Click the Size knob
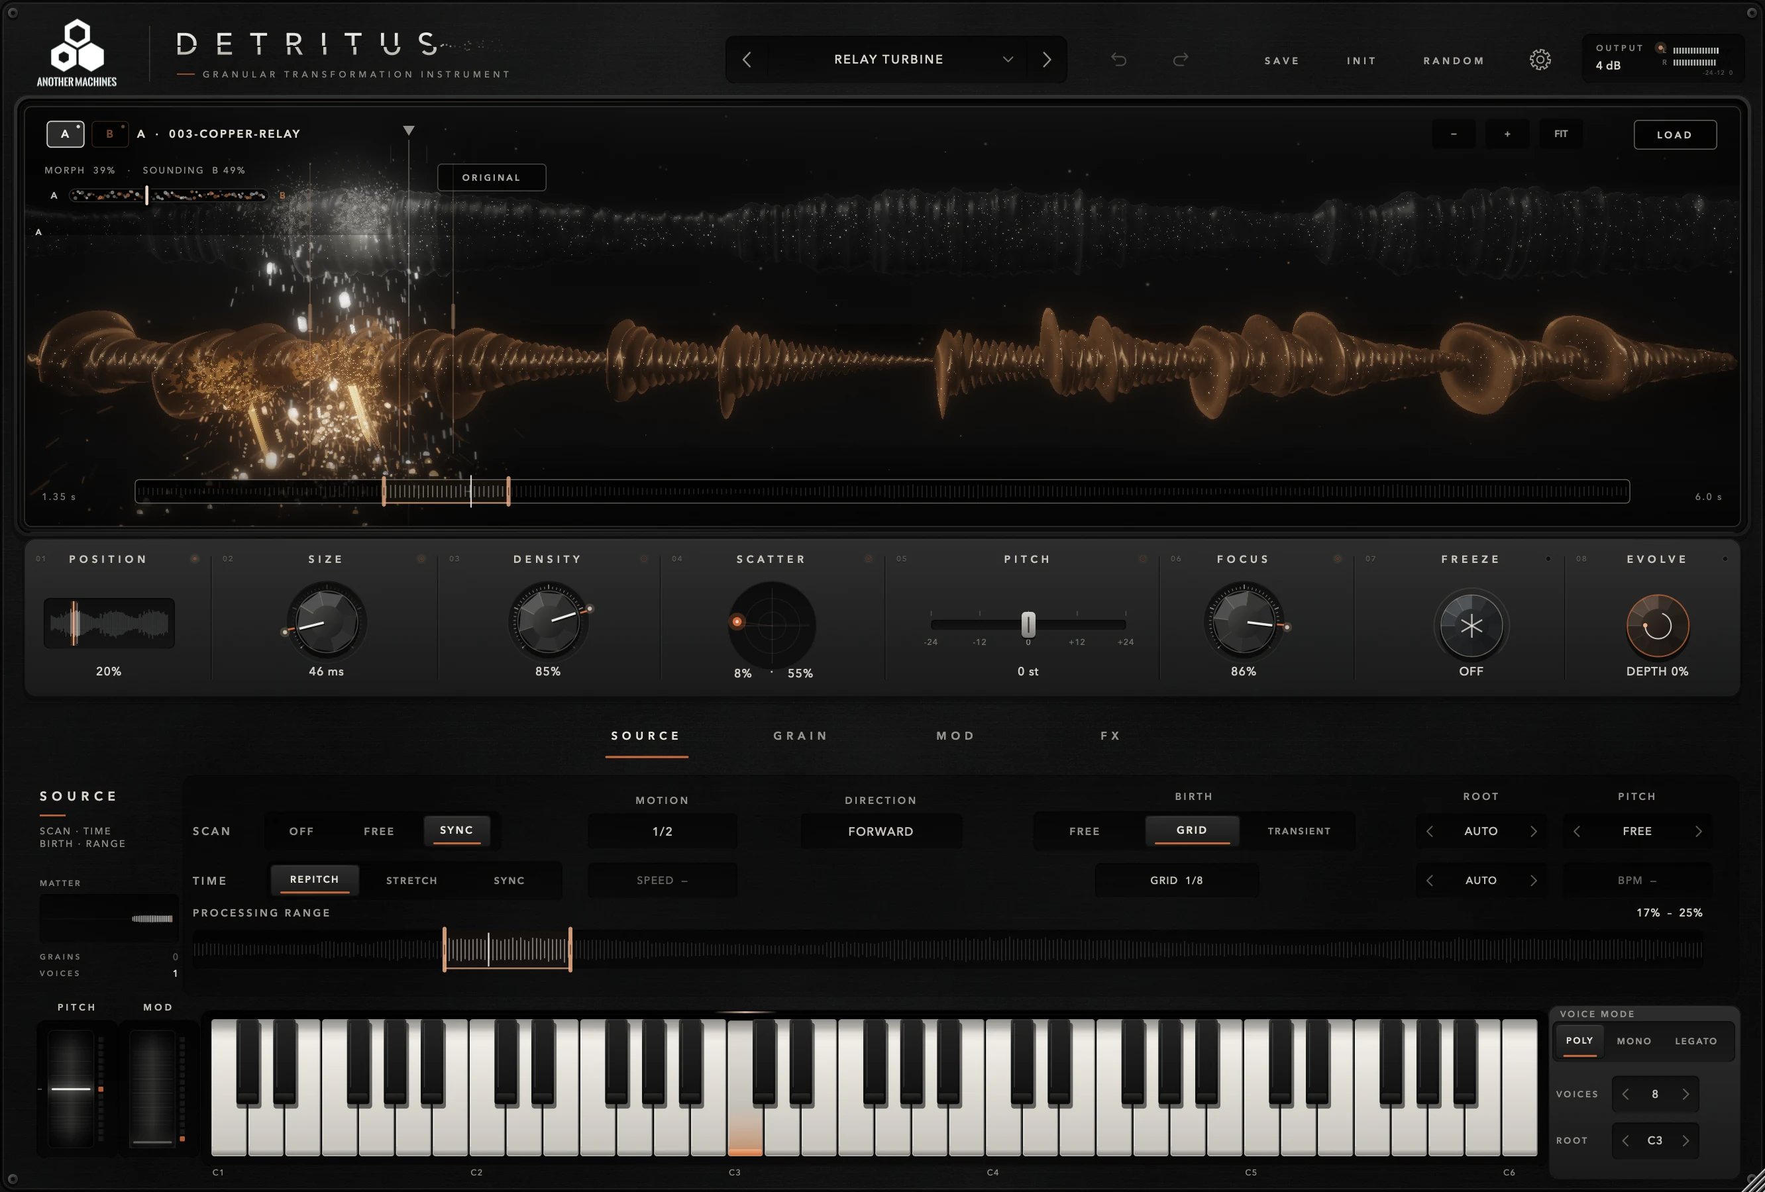 (326, 621)
